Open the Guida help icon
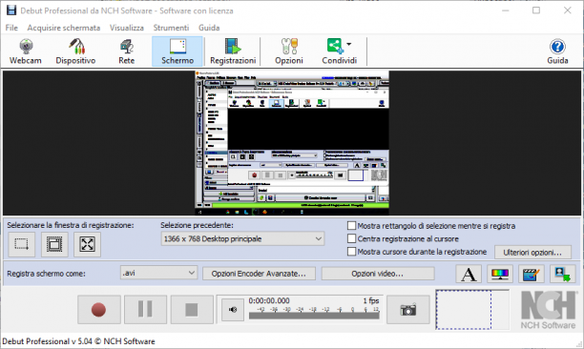584x349 pixels. tap(557, 51)
